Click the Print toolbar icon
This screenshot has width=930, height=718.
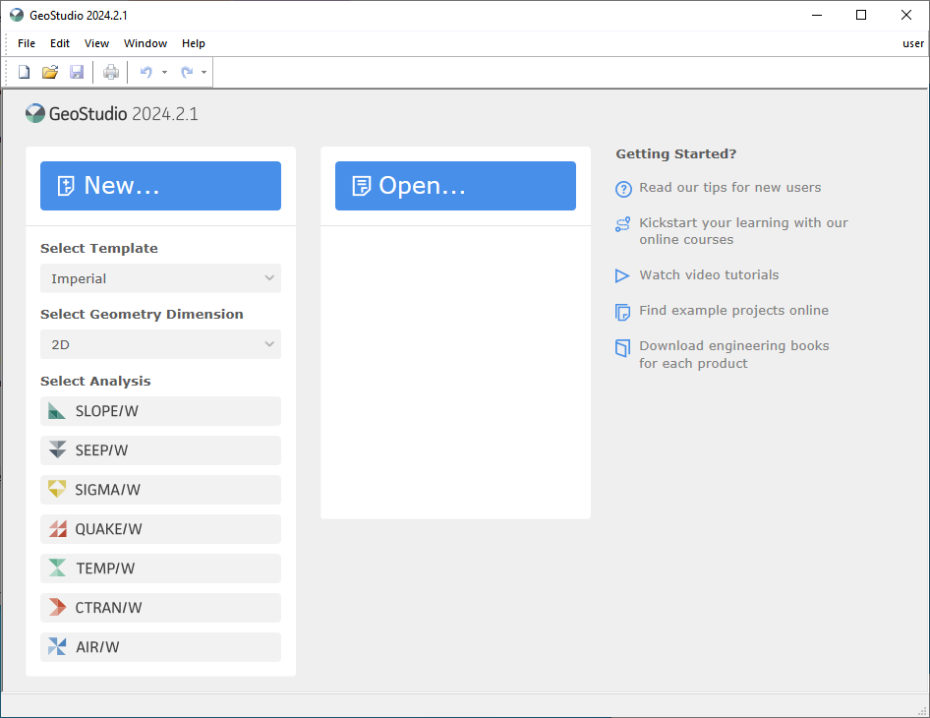click(x=111, y=73)
